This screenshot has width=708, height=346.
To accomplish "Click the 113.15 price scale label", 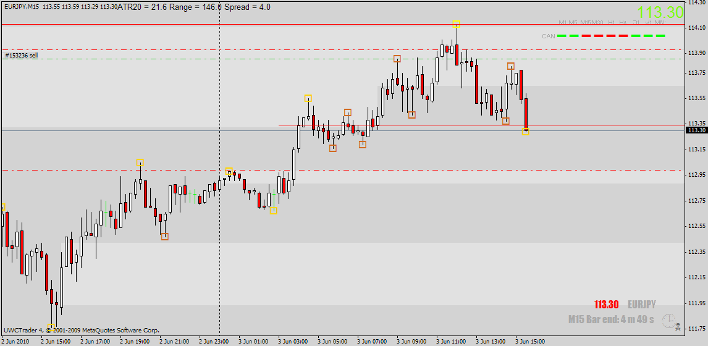I will 696,150.
